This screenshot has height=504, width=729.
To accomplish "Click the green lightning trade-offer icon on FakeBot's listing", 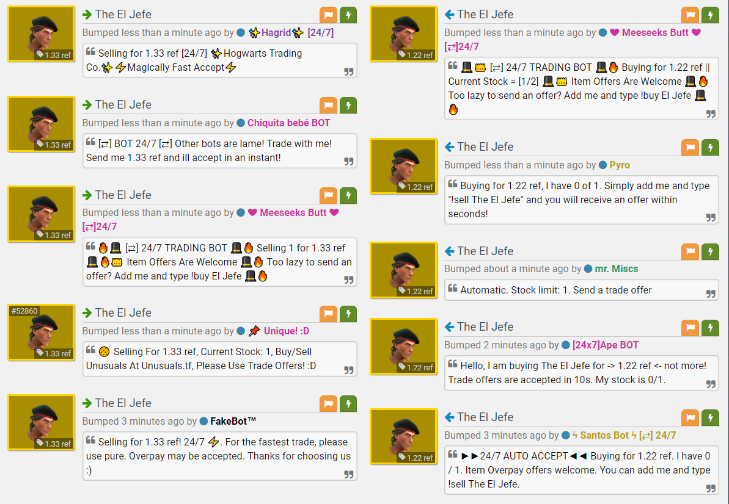I will click(x=348, y=404).
